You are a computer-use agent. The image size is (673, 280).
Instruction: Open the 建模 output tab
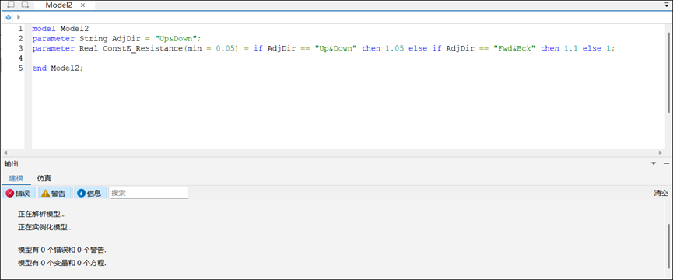pos(16,178)
